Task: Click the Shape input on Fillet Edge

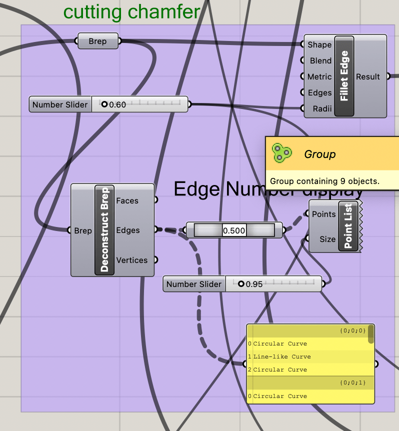Action: click(x=319, y=44)
